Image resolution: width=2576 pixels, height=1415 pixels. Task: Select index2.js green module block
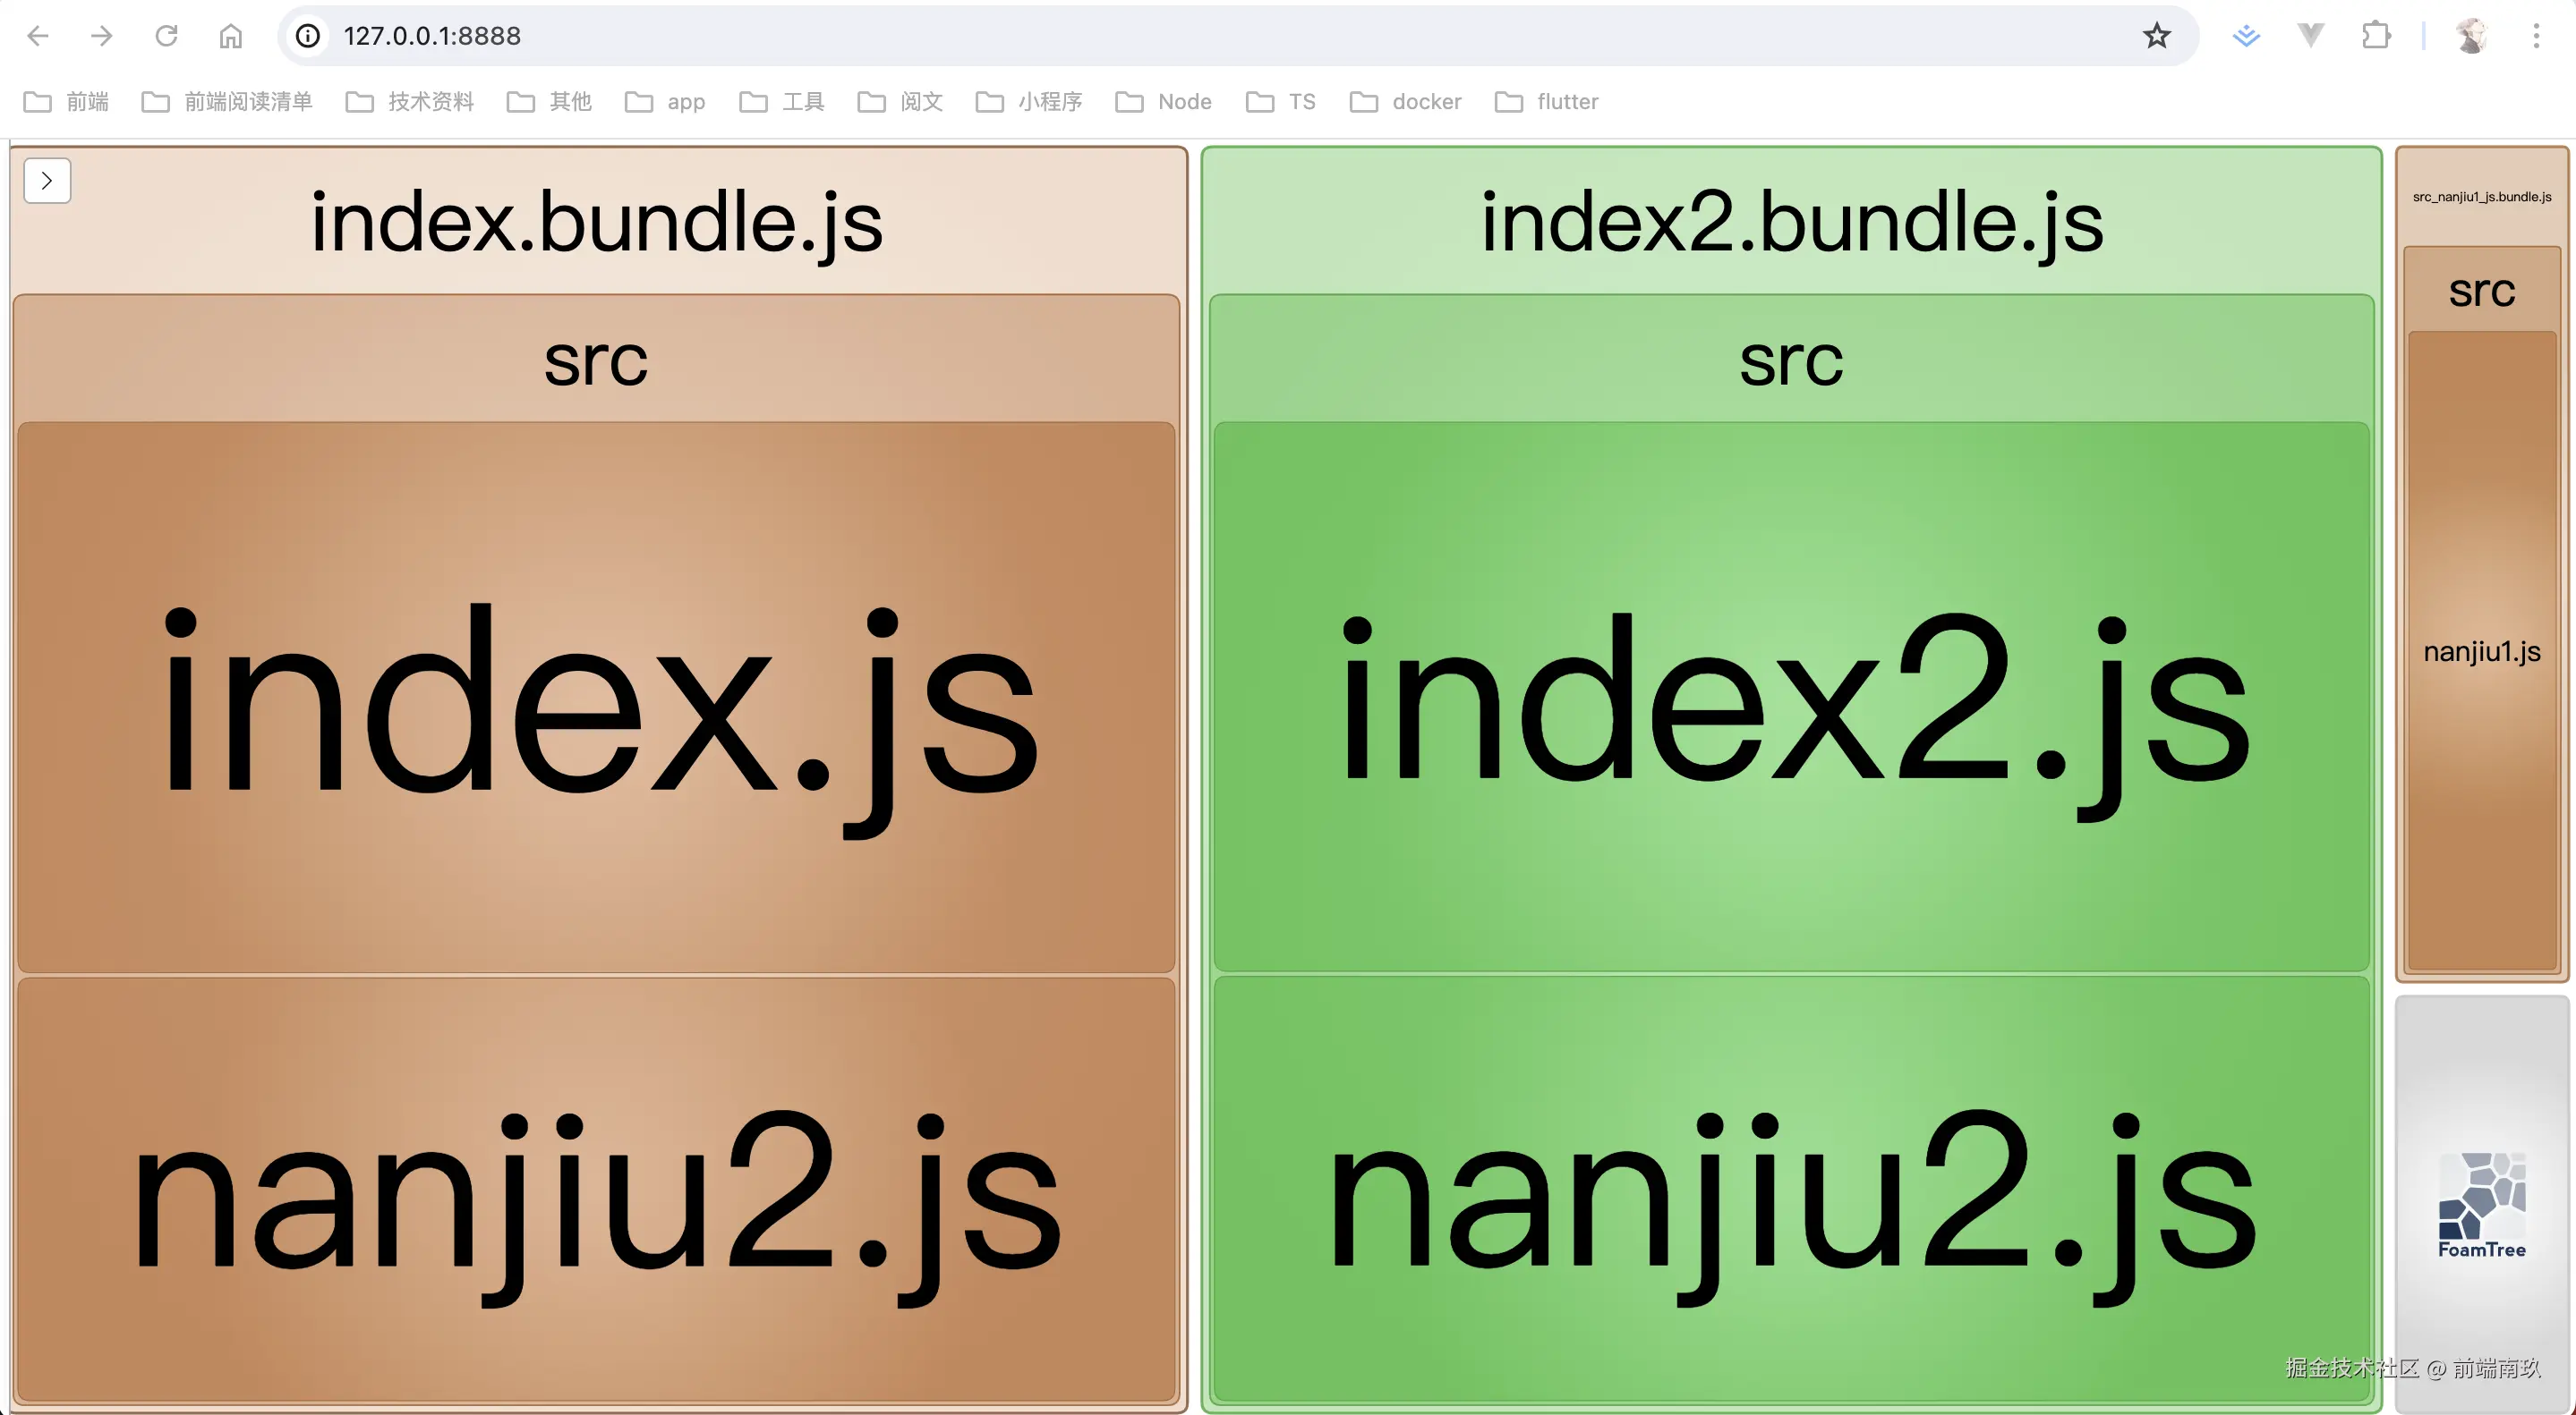tap(1790, 697)
